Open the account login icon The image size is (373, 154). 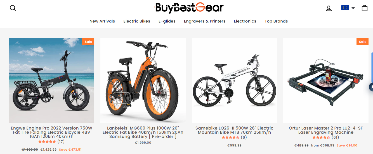tap(329, 8)
